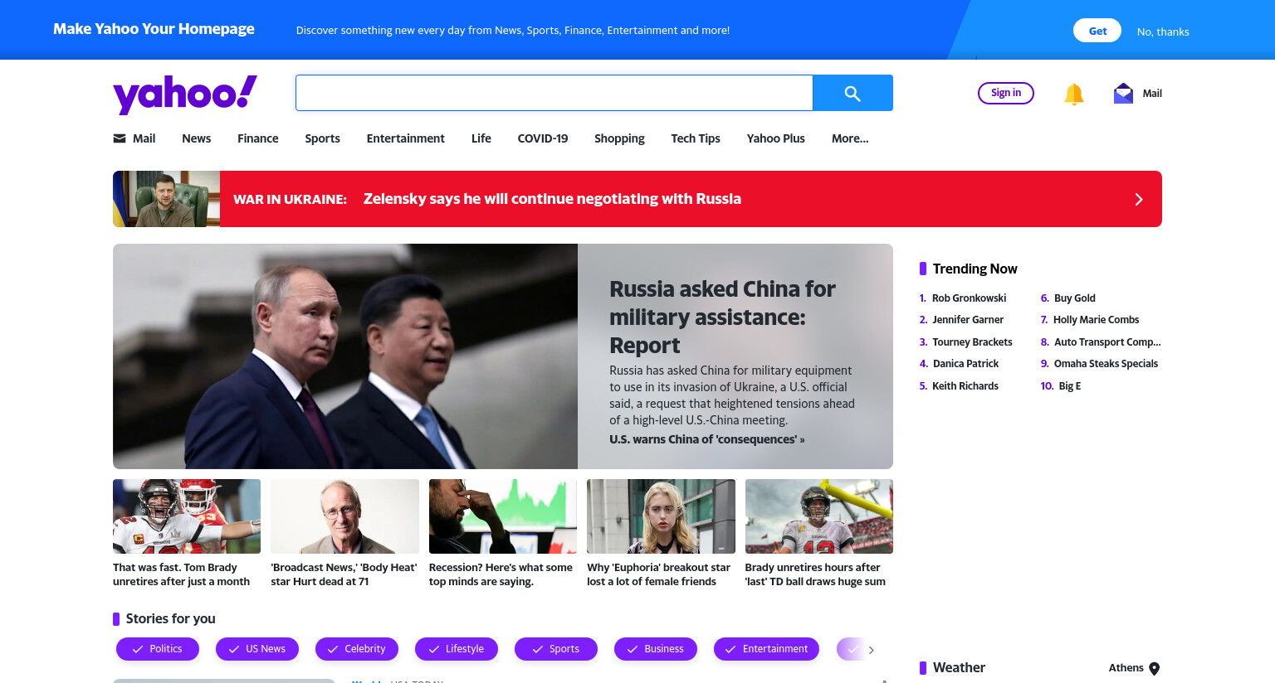
Task: Select trending Tourney Brackets
Action: (x=972, y=342)
